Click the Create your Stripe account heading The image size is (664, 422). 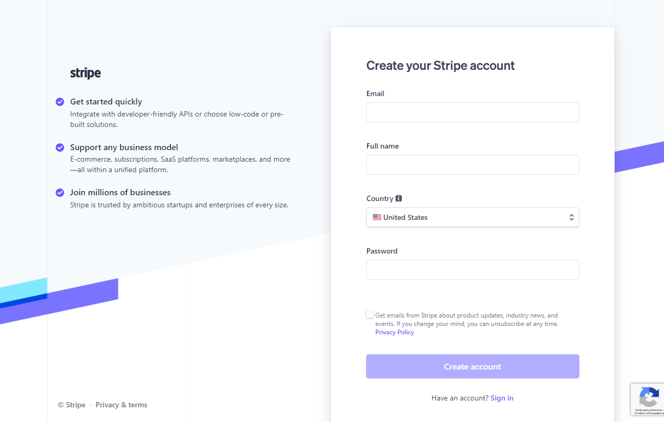[440, 66]
